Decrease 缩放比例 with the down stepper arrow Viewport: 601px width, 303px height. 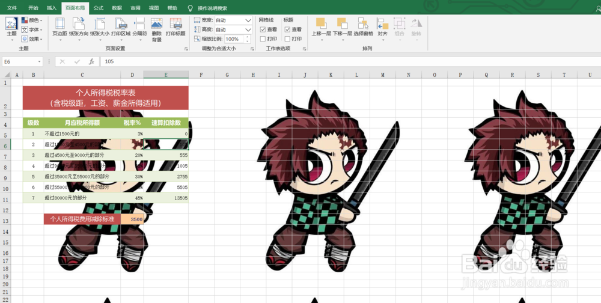(247, 41)
